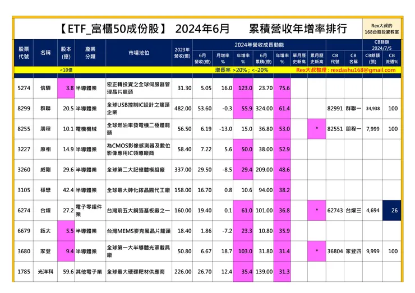The height and width of the screenshot is (293, 415).
Task: Click the 123.0 yearly growth cell
Action: [243, 88]
